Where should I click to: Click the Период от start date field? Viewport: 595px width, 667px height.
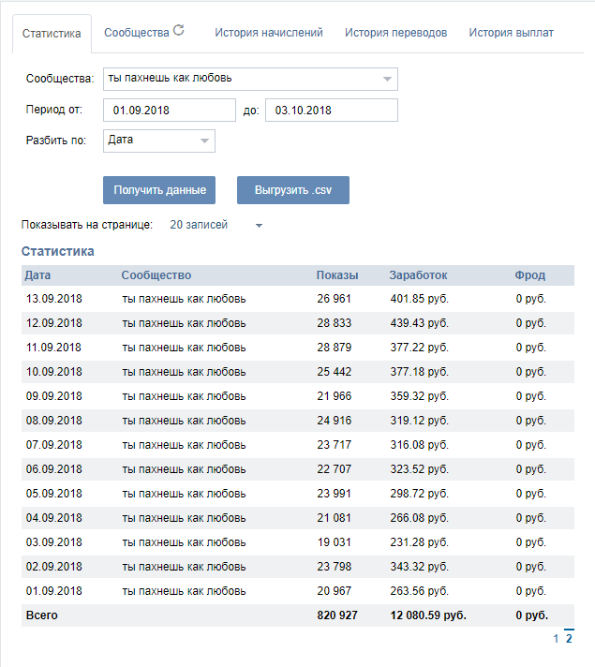pos(170,111)
